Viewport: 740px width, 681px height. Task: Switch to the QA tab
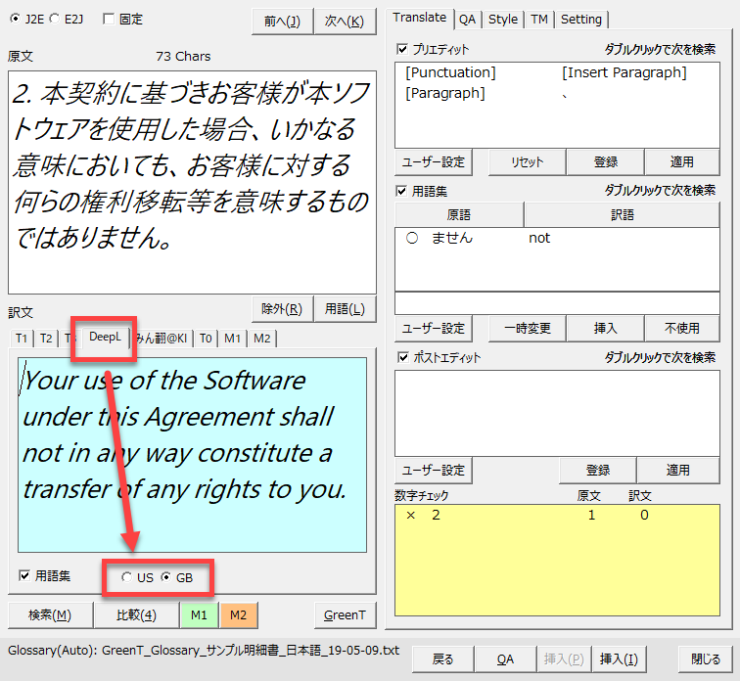coord(468,19)
